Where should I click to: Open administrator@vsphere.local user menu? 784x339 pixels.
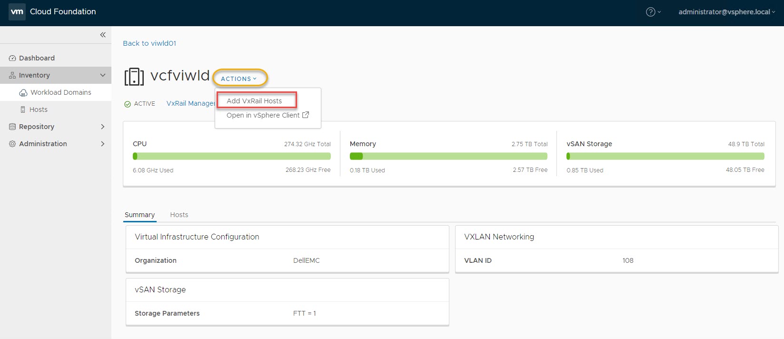coord(726,12)
